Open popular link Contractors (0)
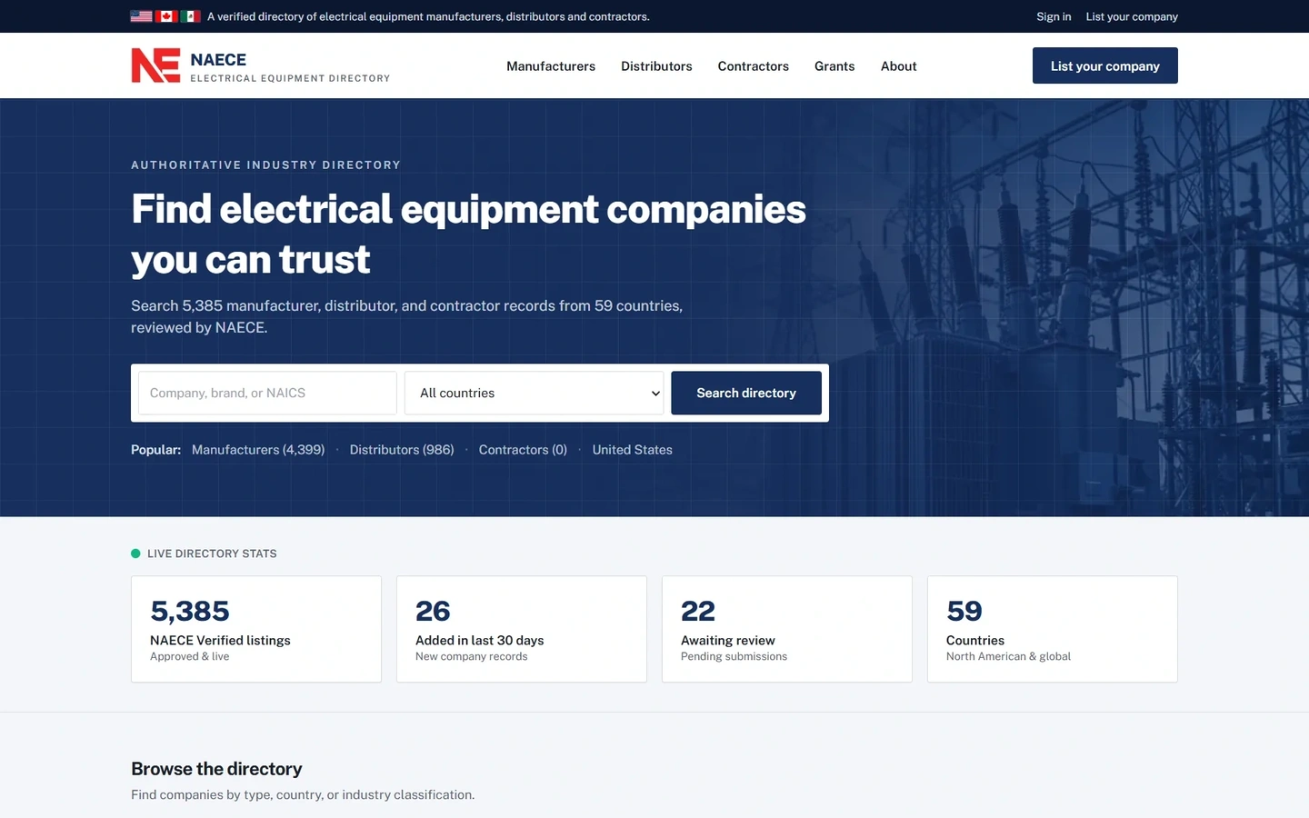 (523, 450)
